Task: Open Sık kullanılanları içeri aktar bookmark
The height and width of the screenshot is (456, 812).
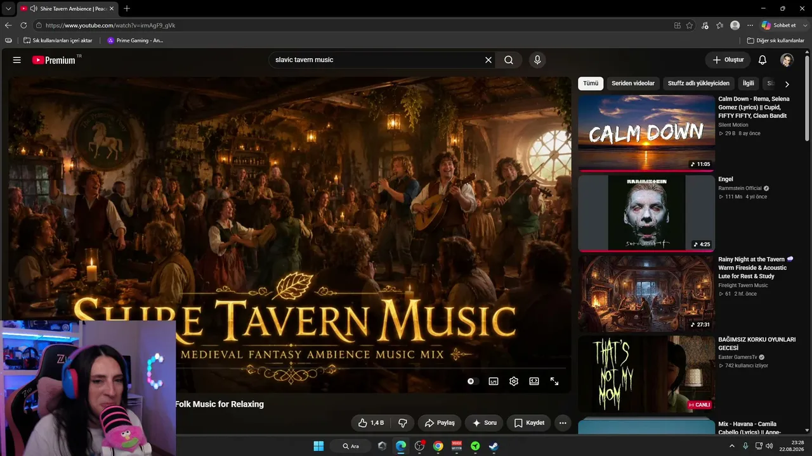Action: pos(58,41)
